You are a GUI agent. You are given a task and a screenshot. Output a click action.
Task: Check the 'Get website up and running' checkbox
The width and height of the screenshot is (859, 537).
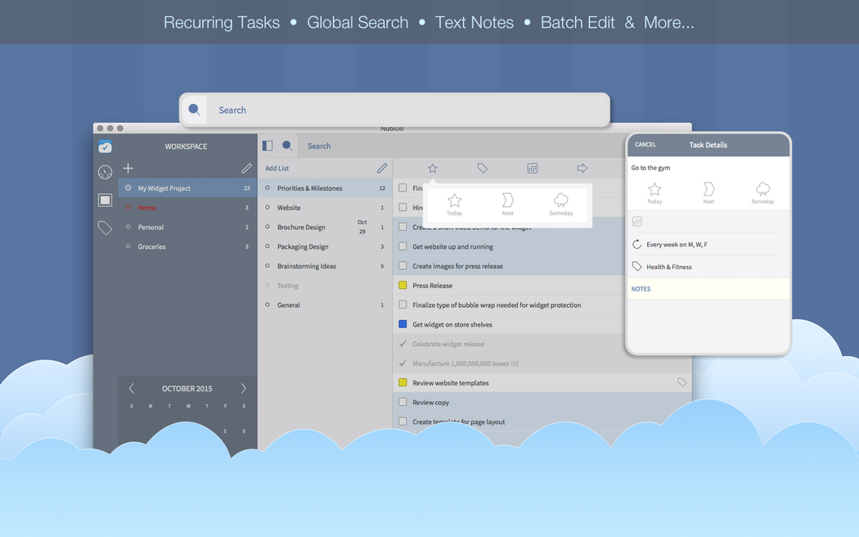[403, 246]
